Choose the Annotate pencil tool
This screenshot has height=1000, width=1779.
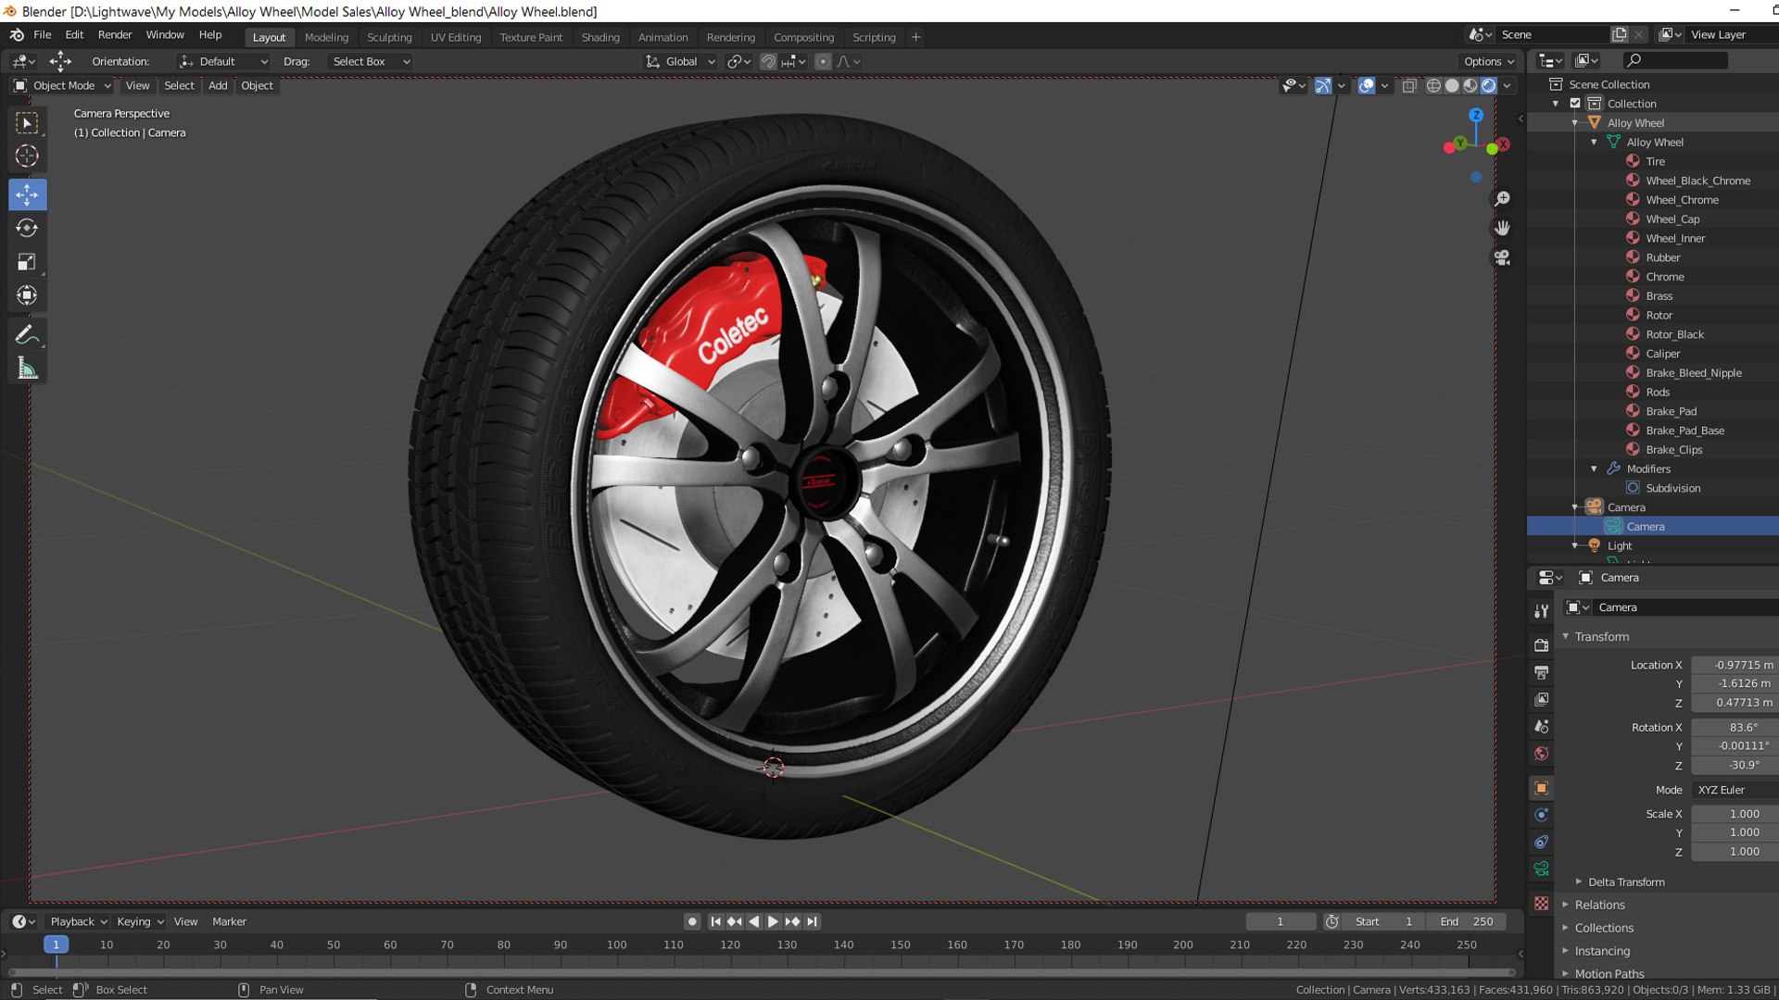[27, 335]
